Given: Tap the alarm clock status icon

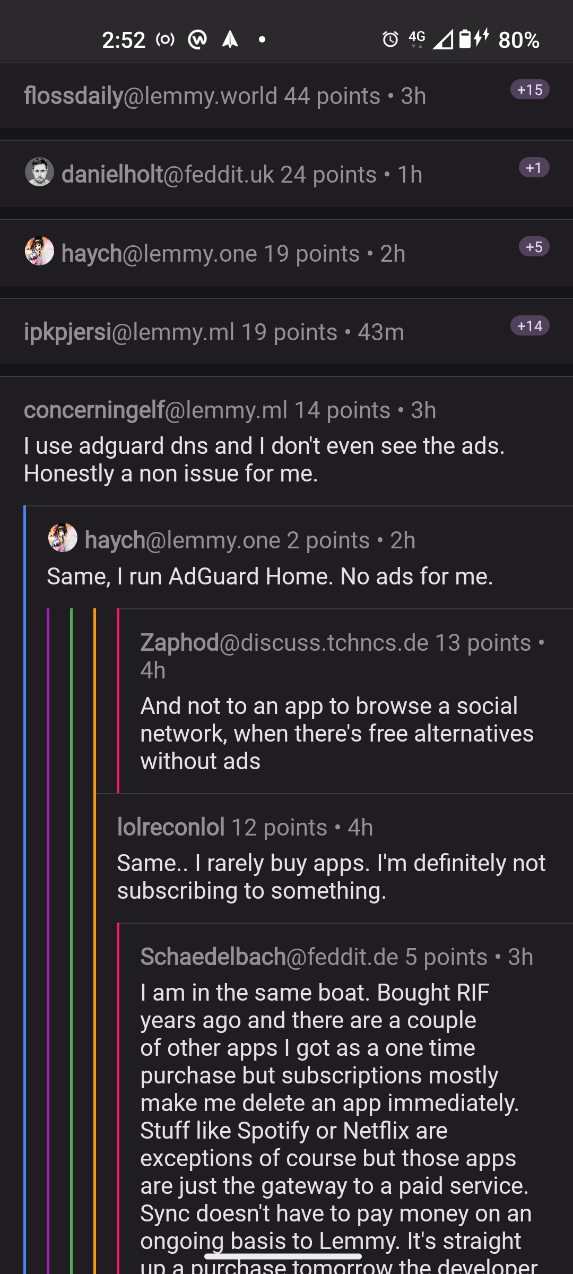Looking at the screenshot, I should pyautogui.click(x=390, y=39).
